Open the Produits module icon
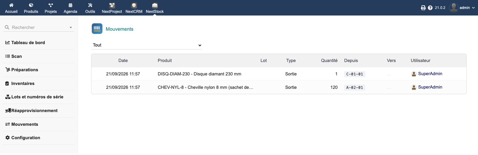This screenshot has width=478, height=155. pos(31,5)
